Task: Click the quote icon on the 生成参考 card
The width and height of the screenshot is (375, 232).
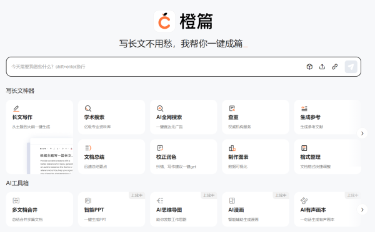Action: point(304,109)
